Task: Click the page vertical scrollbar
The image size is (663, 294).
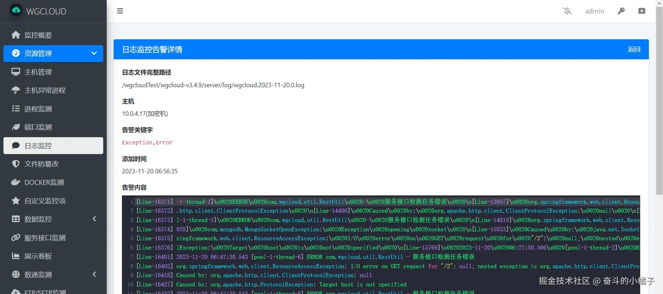Action: tap(659, 100)
